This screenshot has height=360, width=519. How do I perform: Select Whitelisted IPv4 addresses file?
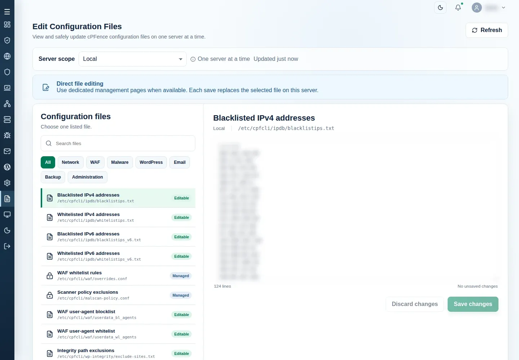[x=118, y=217]
